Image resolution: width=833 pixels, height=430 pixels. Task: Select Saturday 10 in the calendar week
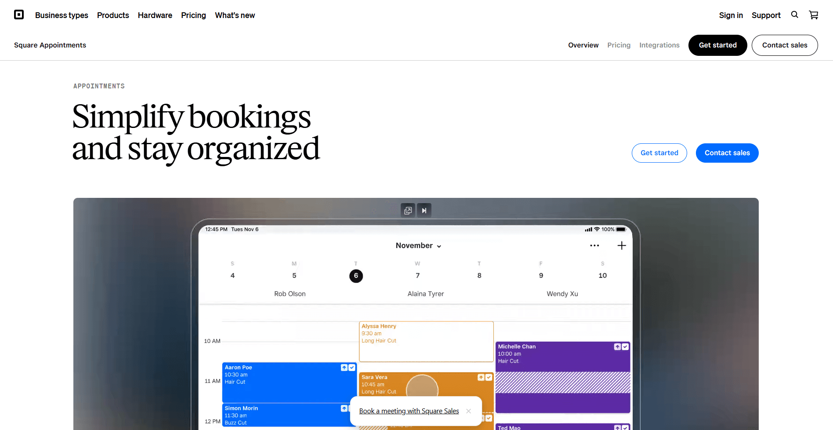pos(602,276)
